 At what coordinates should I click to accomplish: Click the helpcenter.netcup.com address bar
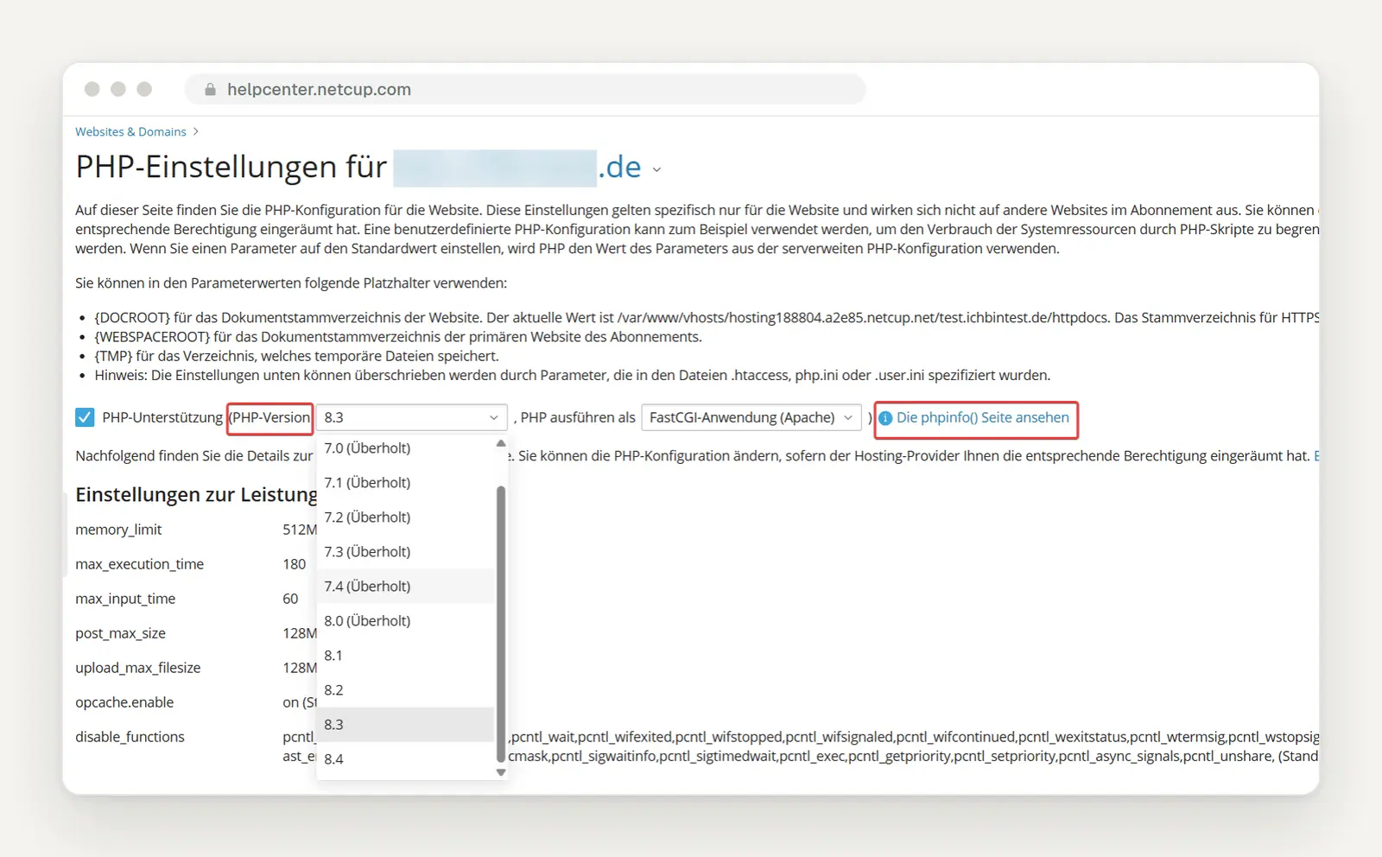(525, 89)
